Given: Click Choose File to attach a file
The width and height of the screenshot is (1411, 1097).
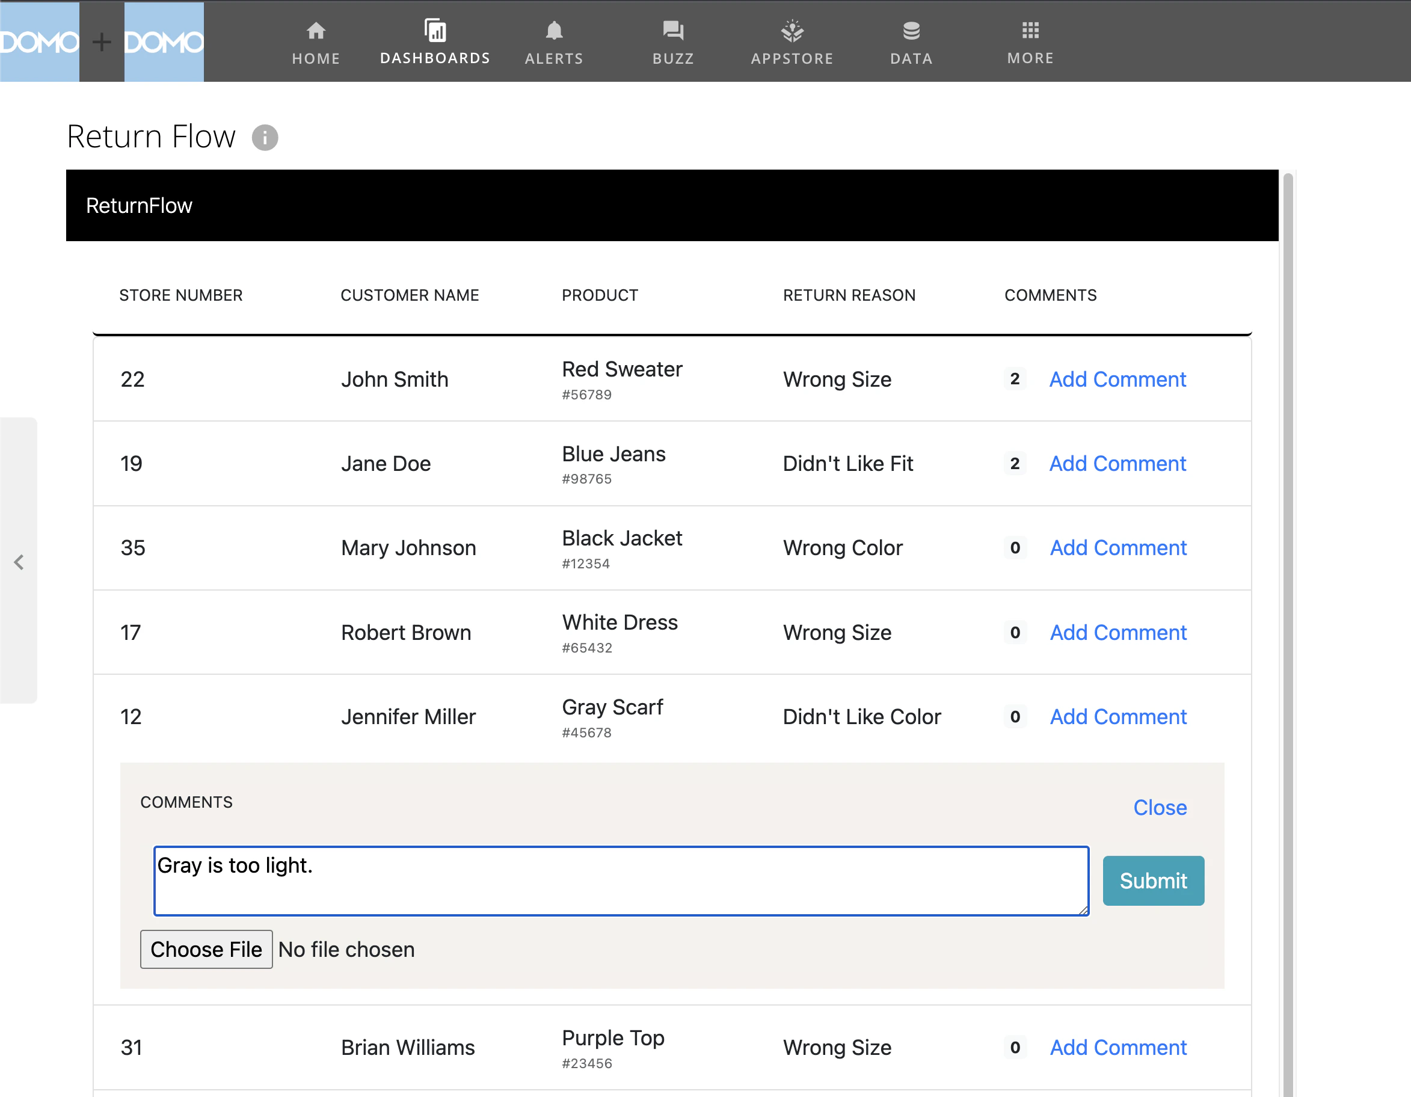Looking at the screenshot, I should tap(206, 949).
